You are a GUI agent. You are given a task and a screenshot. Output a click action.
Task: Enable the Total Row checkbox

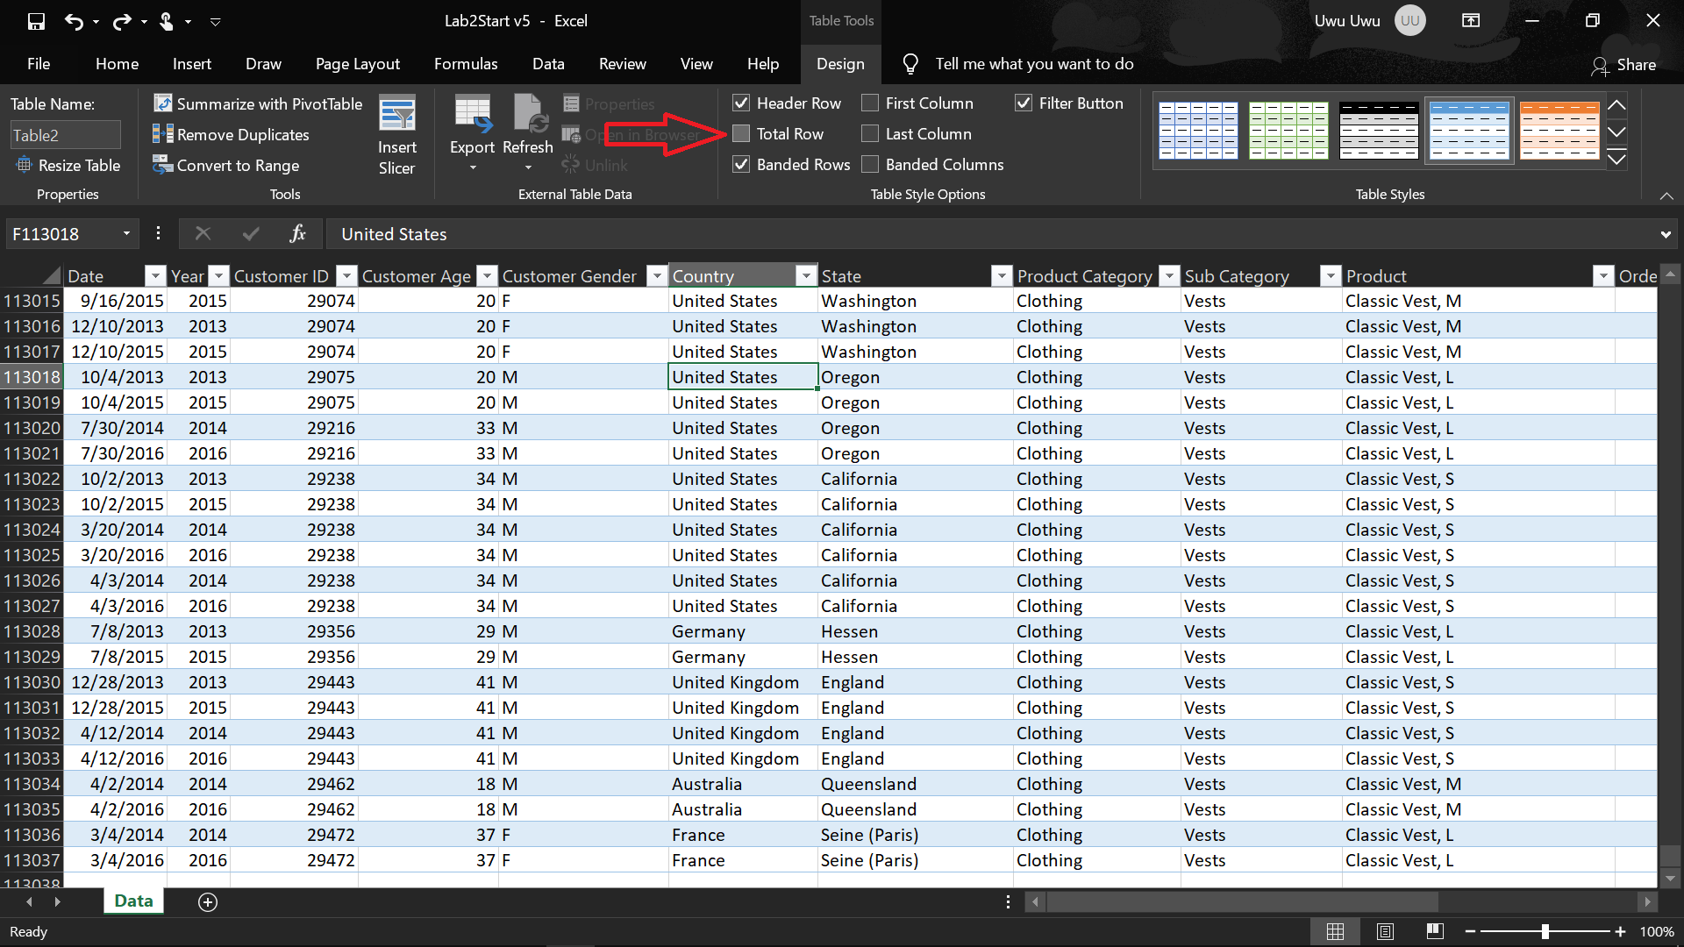click(741, 133)
